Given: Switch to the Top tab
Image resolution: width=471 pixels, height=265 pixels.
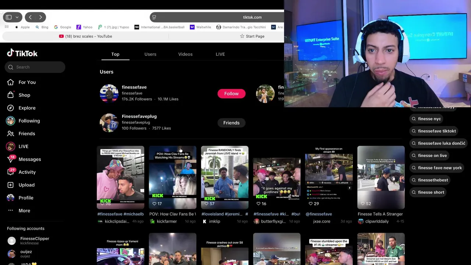Looking at the screenshot, I should tap(115, 54).
